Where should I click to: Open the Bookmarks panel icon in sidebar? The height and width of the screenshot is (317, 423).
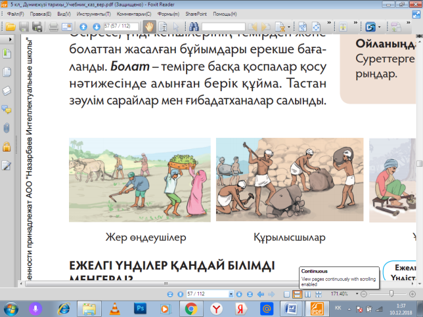[7, 54]
